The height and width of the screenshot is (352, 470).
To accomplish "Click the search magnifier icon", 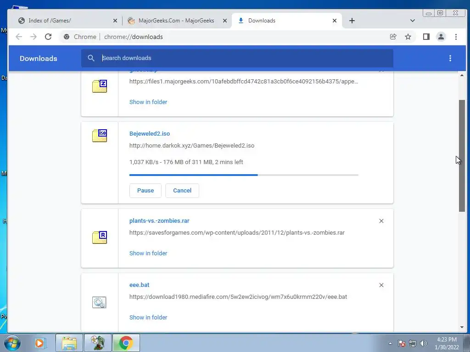I will (x=91, y=58).
